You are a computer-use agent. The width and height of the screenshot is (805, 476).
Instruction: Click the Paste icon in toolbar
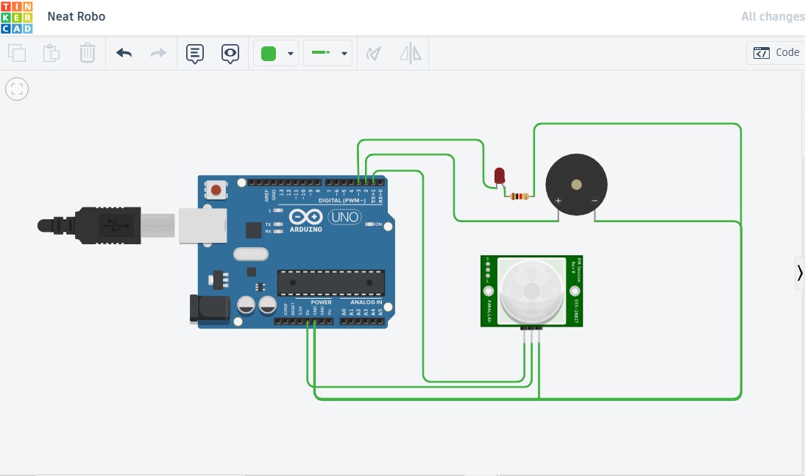(51, 53)
